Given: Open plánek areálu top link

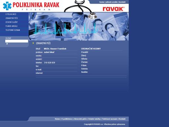Looking at the screenshot, I should click(112, 2).
